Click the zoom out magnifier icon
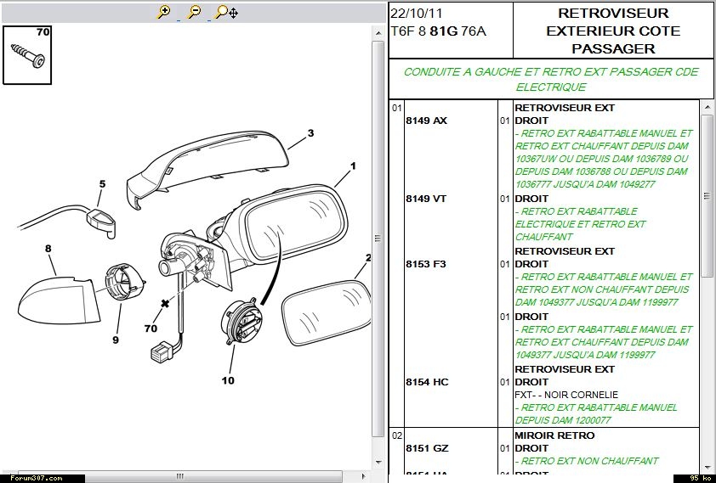The image size is (716, 483). tap(194, 12)
